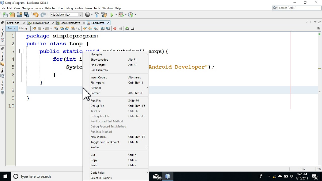Image resolution: width=322 pixels, height=181 pixels.
Task: Choose Run File from context menu
Action: click(x=116, y=101)
